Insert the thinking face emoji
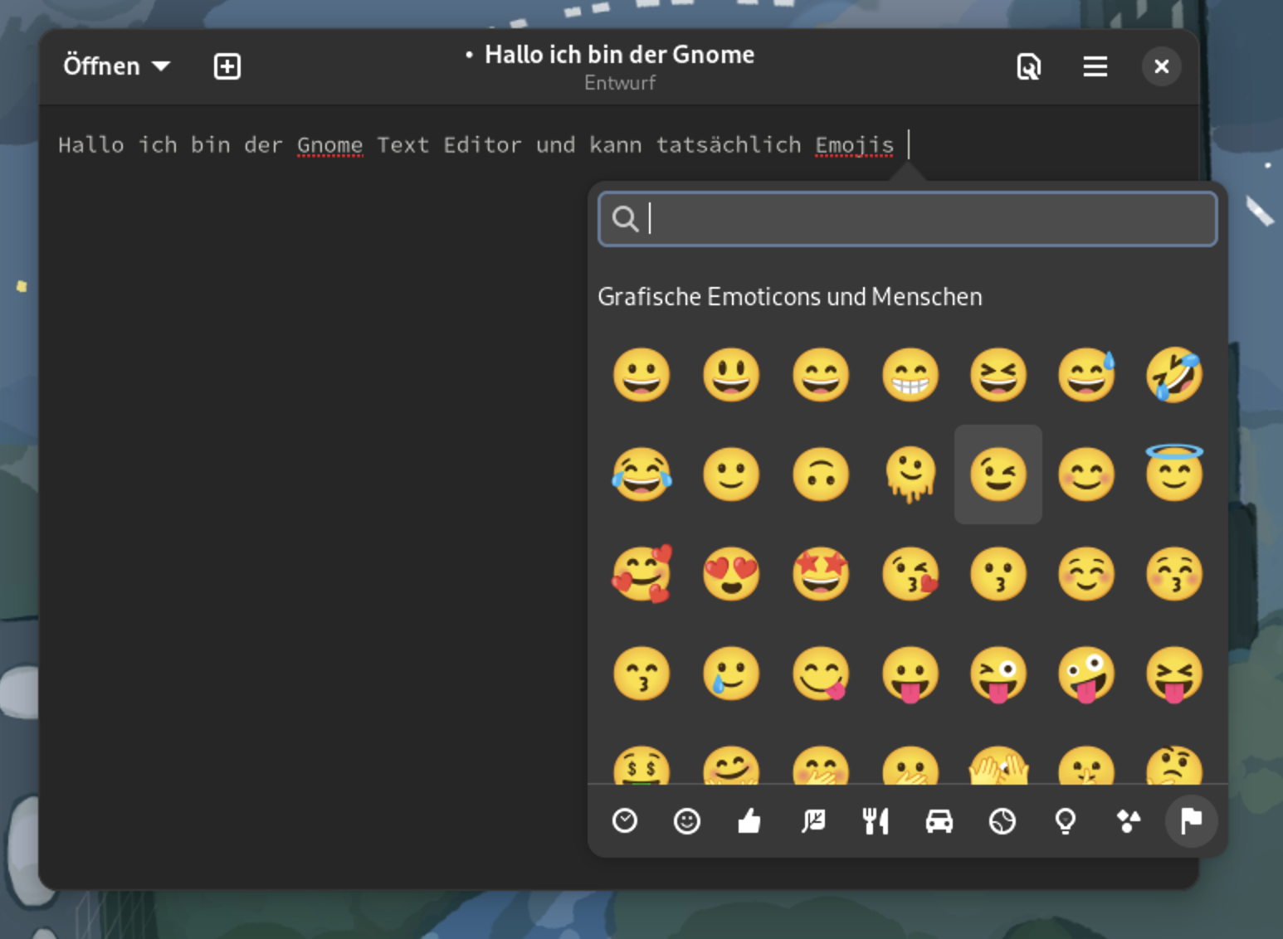 point(1174,765)
